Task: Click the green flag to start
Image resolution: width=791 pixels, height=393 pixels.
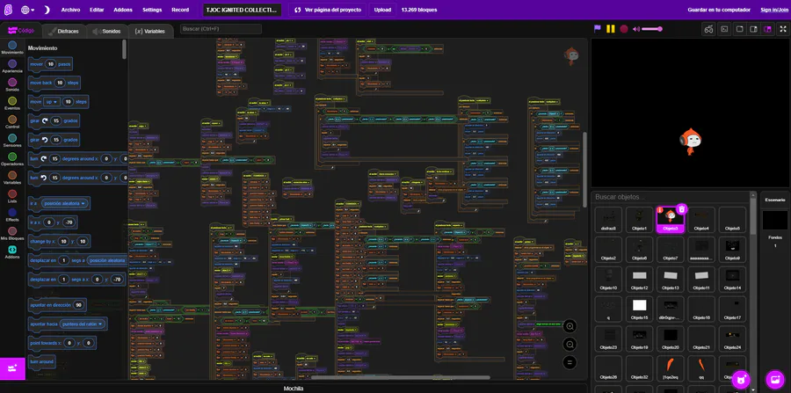Action: coord(598,29)
